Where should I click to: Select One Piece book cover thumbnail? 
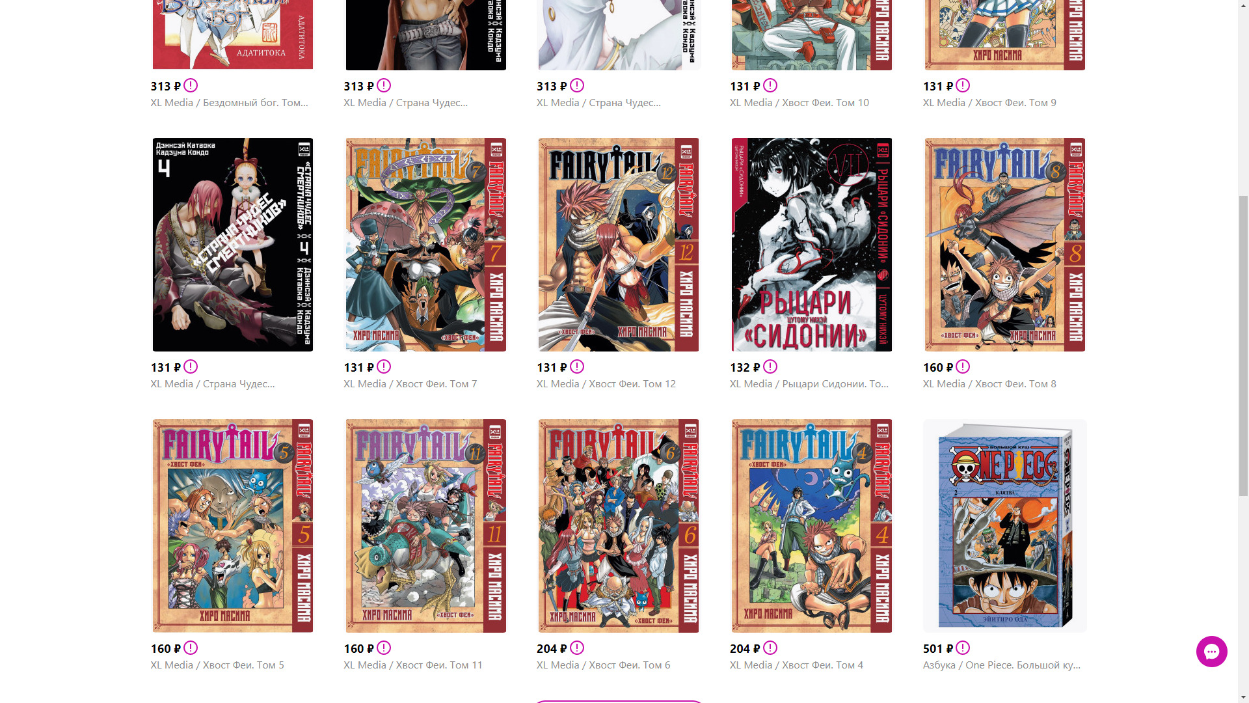pos(1005,526)
